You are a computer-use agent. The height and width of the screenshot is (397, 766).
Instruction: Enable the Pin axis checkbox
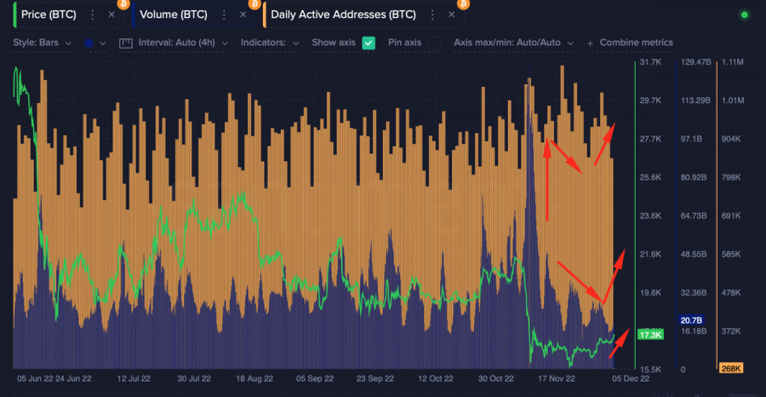click(x=433, y=43)
